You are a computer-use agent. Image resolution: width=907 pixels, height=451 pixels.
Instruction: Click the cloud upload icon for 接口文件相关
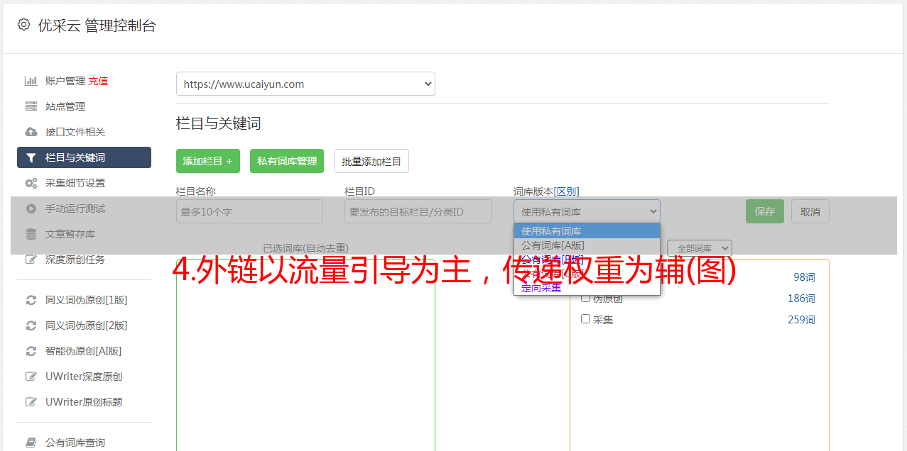coord(31,132)
